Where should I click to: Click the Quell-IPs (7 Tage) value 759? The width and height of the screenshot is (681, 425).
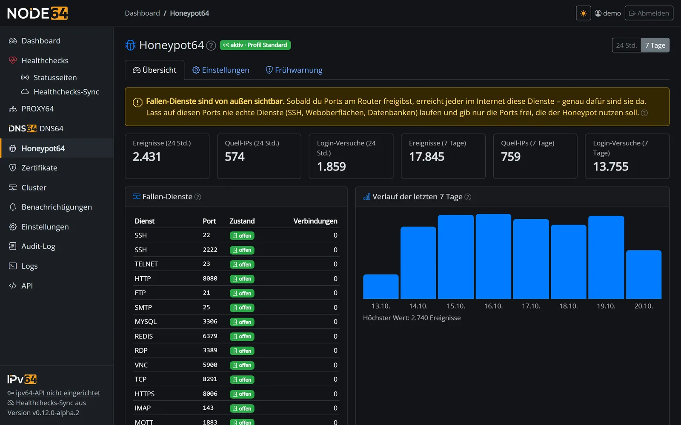coord(511,157)
